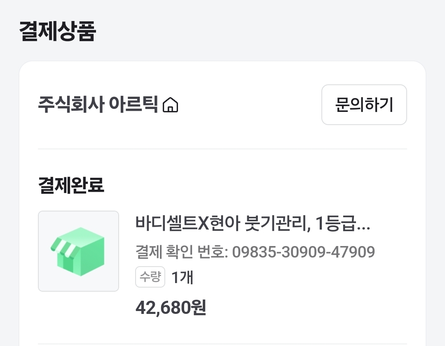The width and height of the screenshot is (445, 346).
Task: Click the white awning stripes on the shop icon
Action: 63,246
